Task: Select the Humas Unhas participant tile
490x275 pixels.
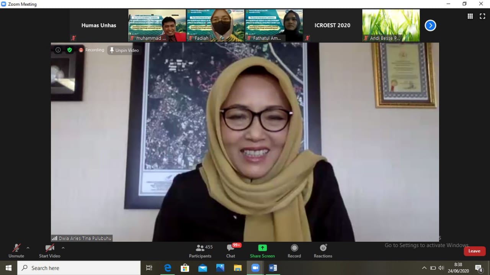Action: coord(98,25)
